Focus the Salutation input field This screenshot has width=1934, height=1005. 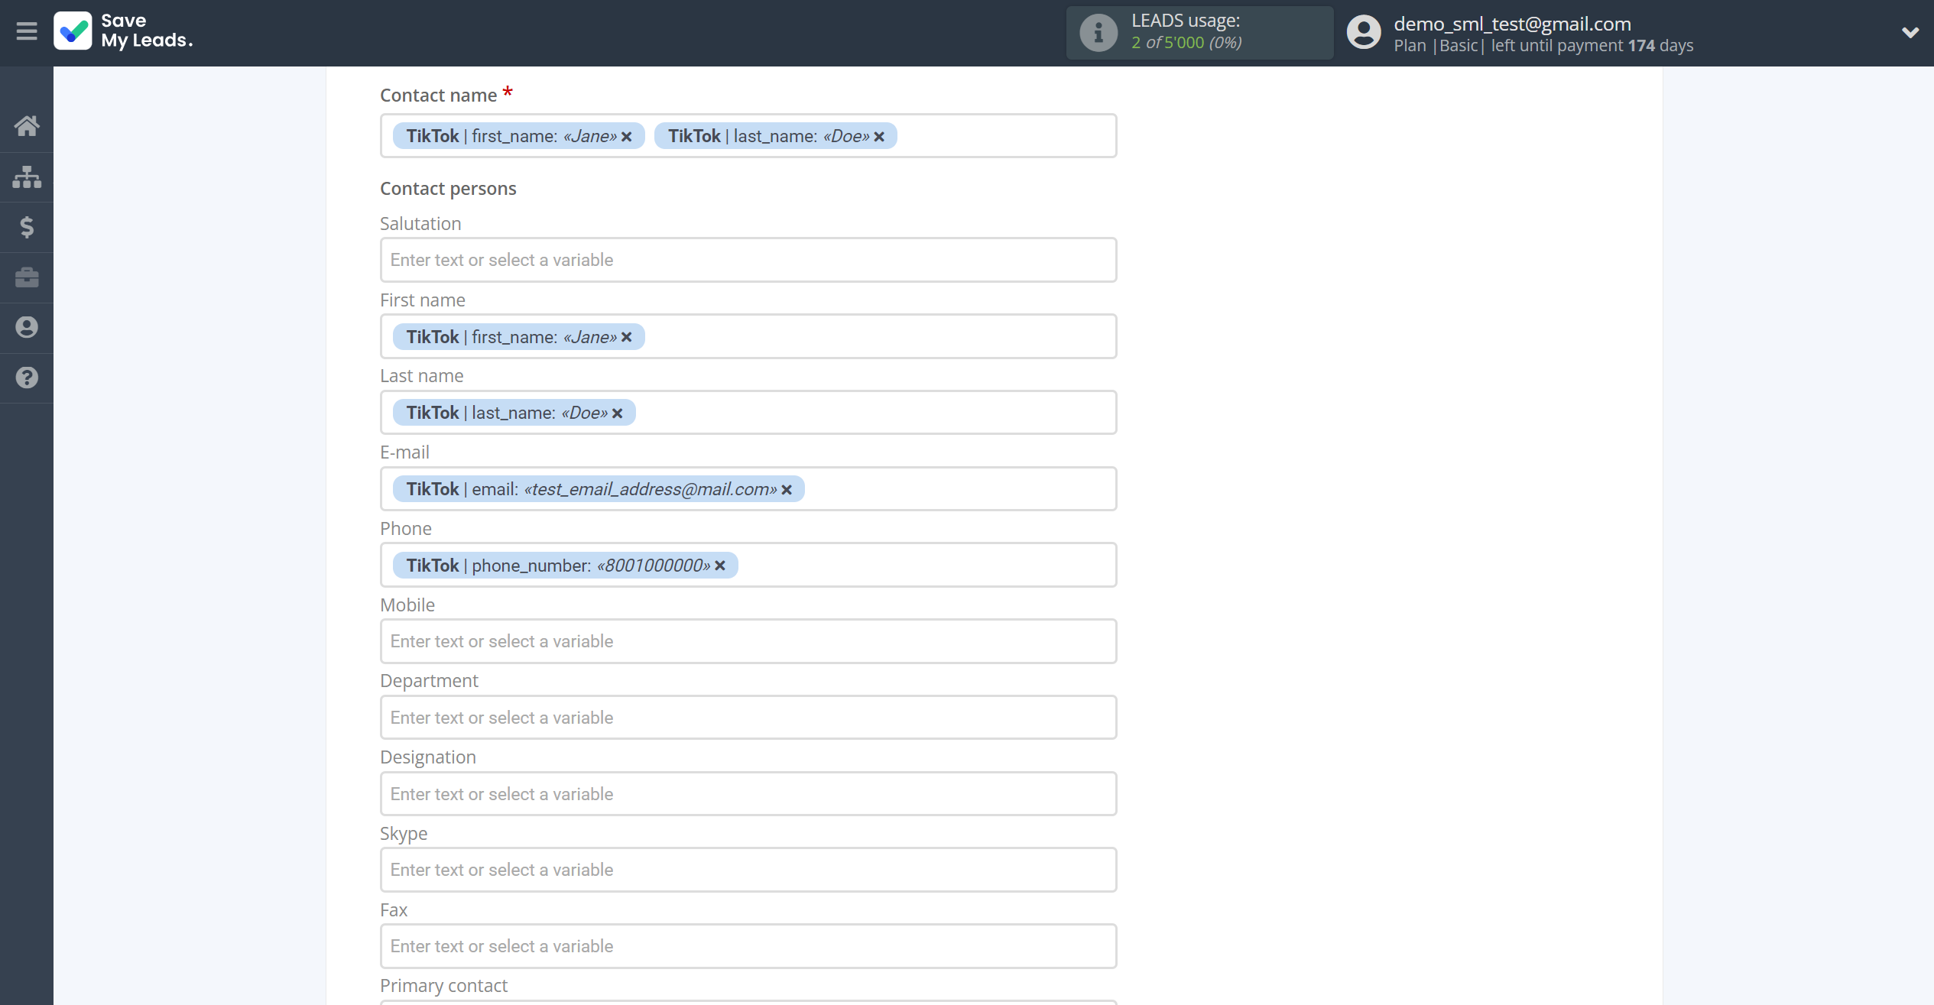click(x=748, y=260)
